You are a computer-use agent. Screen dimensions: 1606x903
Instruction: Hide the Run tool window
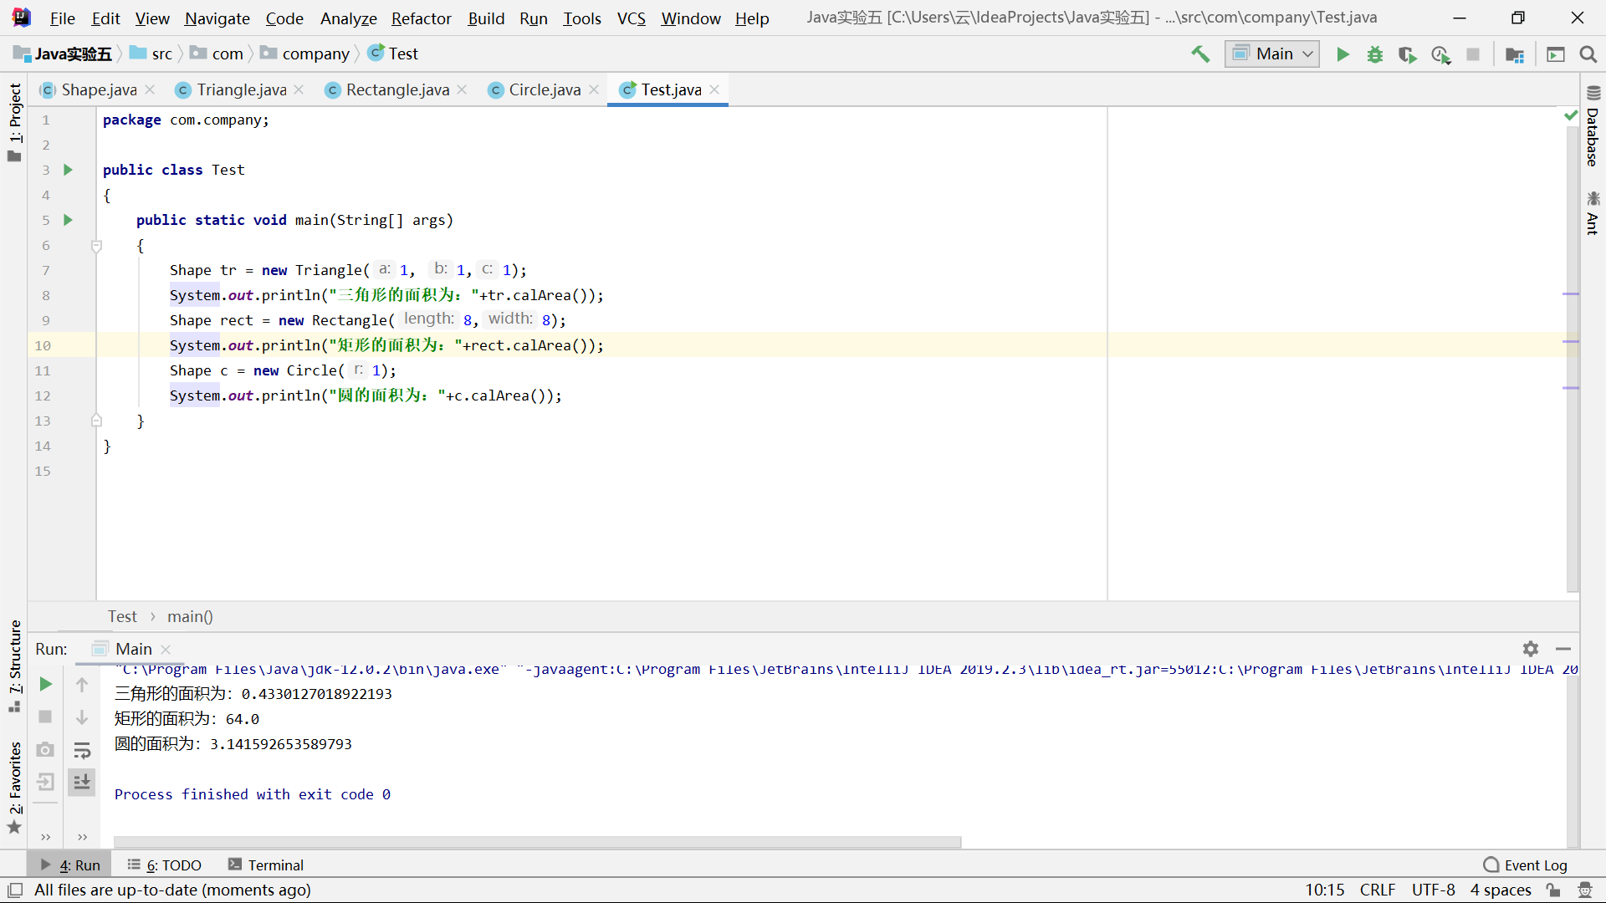pos(1563,649)
